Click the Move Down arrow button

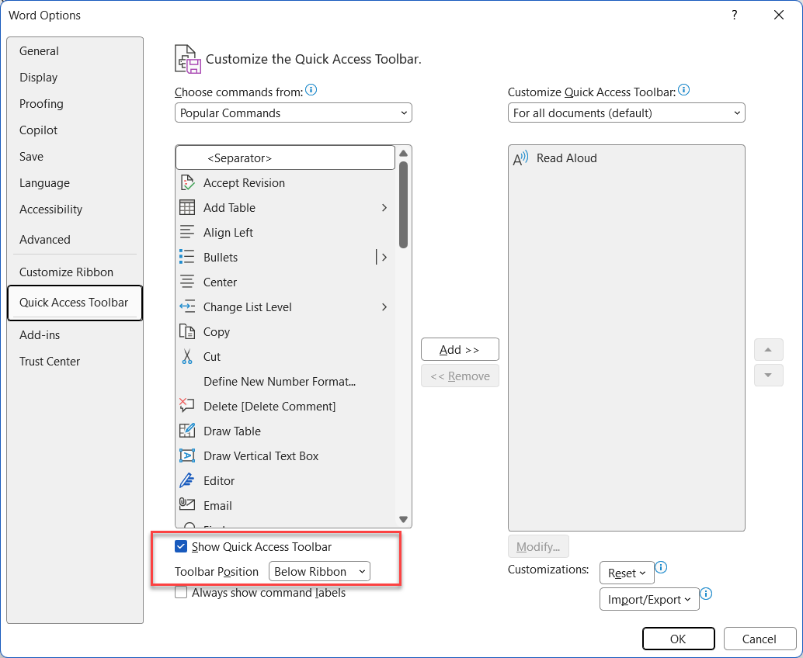click(x=768, y=375)
